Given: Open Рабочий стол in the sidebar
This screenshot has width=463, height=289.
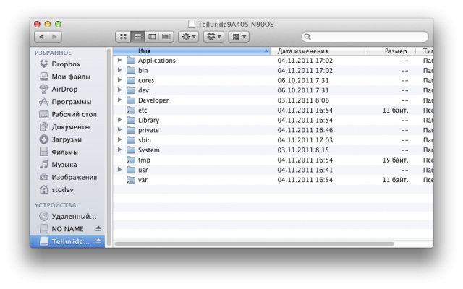Looking at the screenshot, I should pyautogui.click(x=68, y=114).
